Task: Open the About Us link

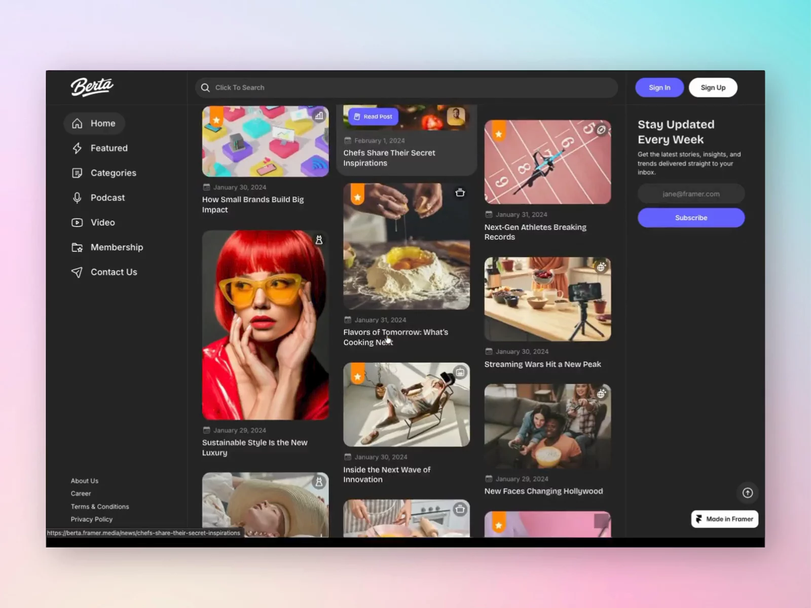Action: 85,481
